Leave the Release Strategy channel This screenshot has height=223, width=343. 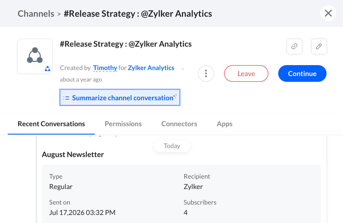[x=246, y=73]
